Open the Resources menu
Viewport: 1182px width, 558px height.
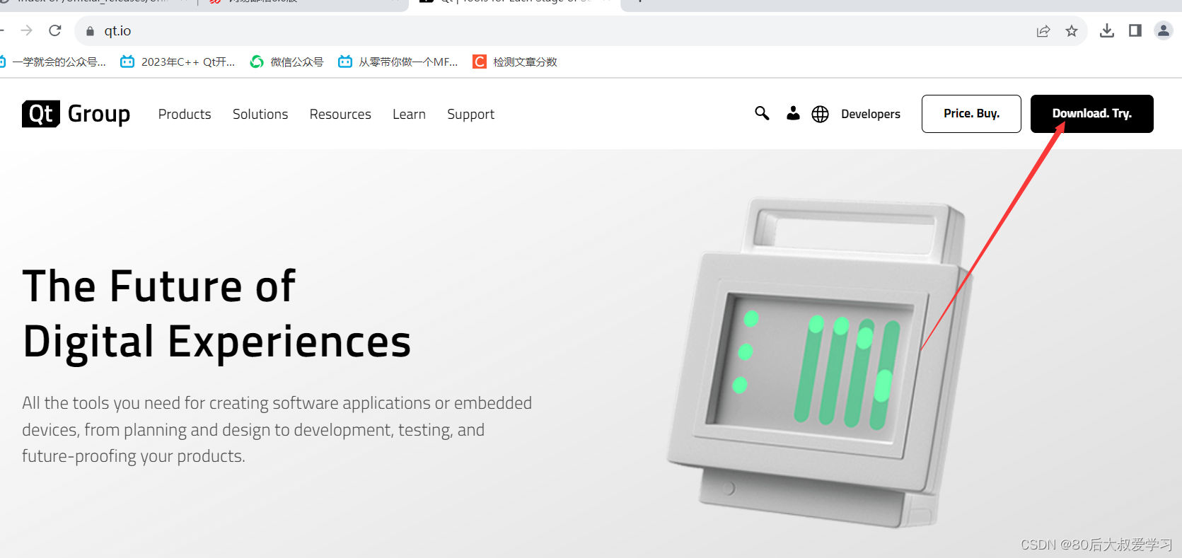[x=340, y=114]
